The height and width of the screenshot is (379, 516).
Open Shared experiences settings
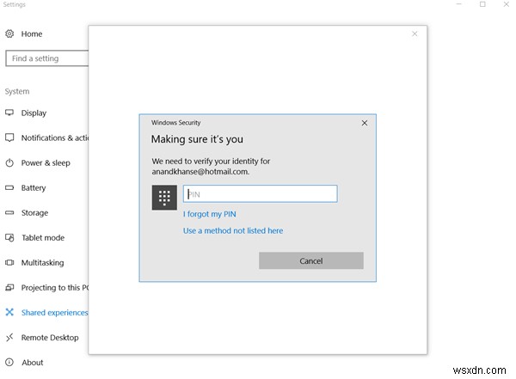(x=55, y=313)
